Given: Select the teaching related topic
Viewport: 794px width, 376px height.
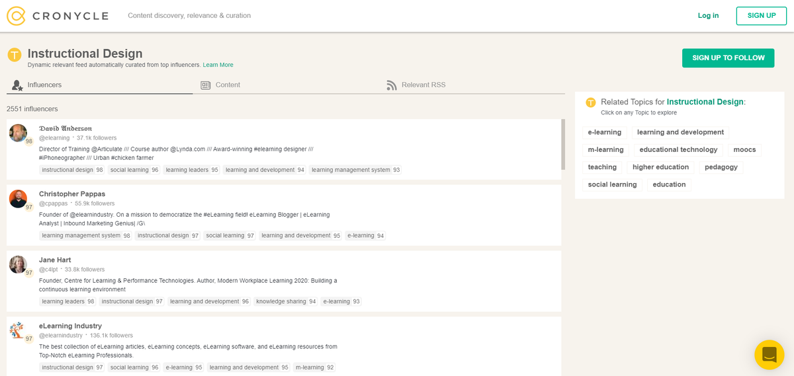Looking at the screenshot, I should pos(602,167).
